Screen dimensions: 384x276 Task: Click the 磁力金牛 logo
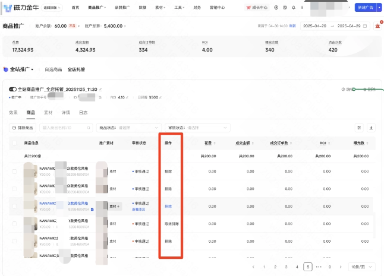(21, 8)
